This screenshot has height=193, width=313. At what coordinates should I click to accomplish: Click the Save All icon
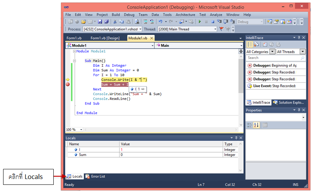tap(106, 21)
